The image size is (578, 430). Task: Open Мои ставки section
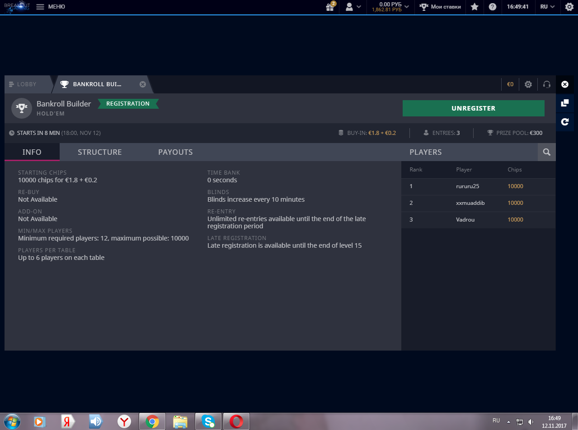click(440, 7)
